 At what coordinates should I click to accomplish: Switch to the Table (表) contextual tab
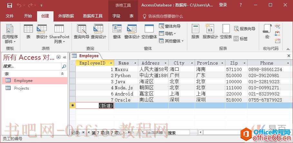[x=132, y=16]
